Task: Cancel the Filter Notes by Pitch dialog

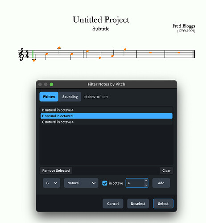Action: [113, 203]
